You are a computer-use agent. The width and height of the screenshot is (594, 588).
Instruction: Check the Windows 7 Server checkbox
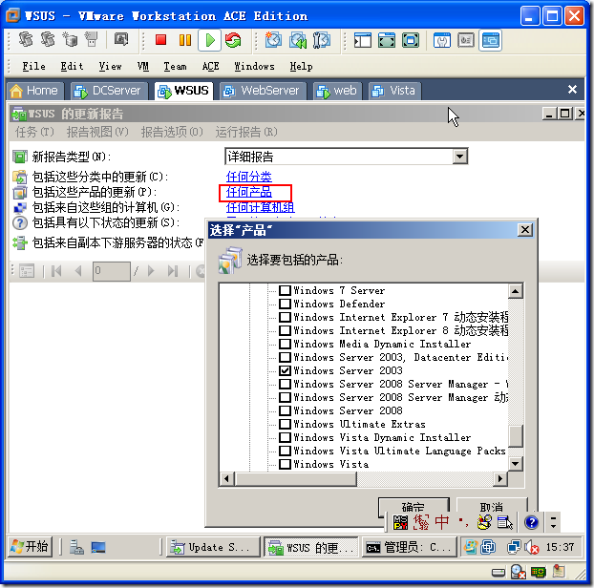pos(285,290)
